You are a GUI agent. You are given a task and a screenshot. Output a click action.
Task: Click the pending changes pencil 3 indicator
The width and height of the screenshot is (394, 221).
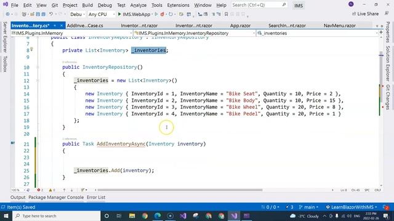289,207
